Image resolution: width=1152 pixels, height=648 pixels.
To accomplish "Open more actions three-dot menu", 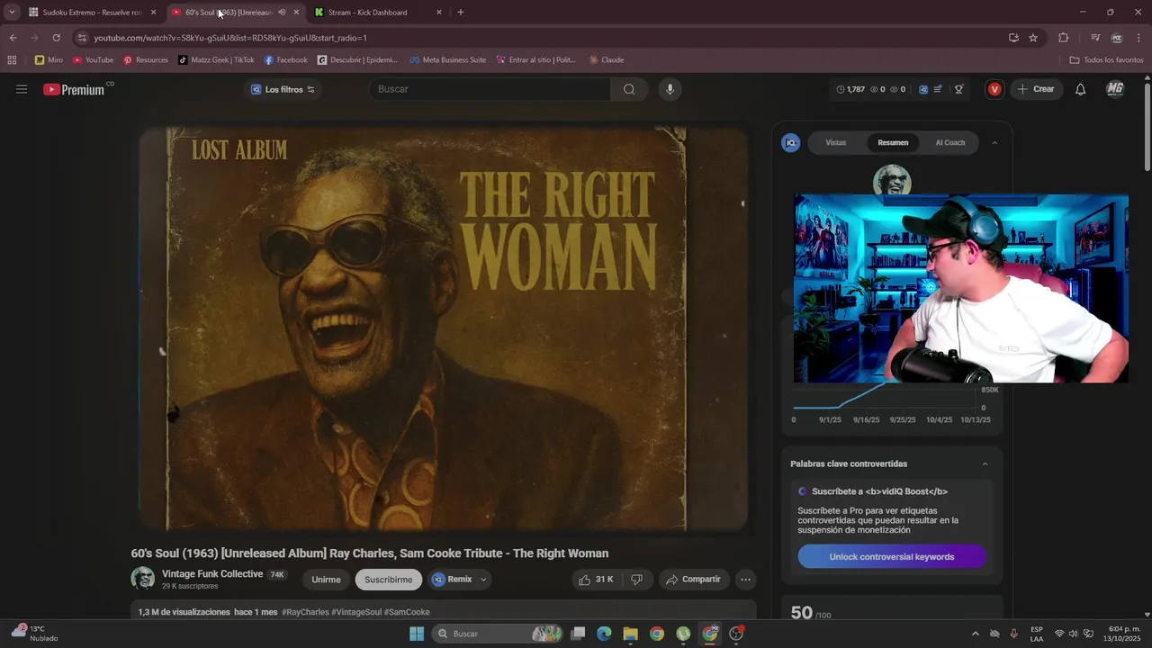I will pos(745,580).
